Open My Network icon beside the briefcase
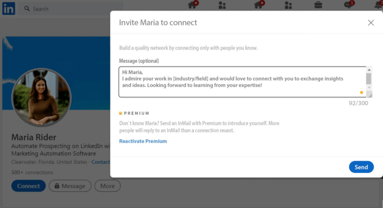 pyautogui.click(x=288, y=5)
